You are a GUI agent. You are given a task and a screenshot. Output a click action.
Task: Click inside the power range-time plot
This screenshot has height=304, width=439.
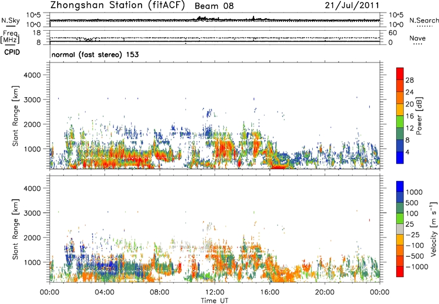point(215,116)
